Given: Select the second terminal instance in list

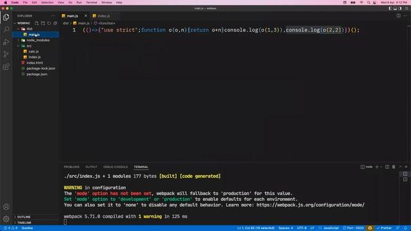Looking at the screenshot, I should tap(405, 180).
